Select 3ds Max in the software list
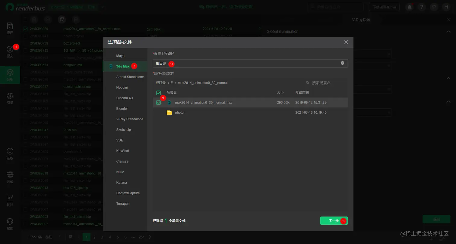This screenshot has height=244, width=456. pyautogui.click(x=125, y=66)
